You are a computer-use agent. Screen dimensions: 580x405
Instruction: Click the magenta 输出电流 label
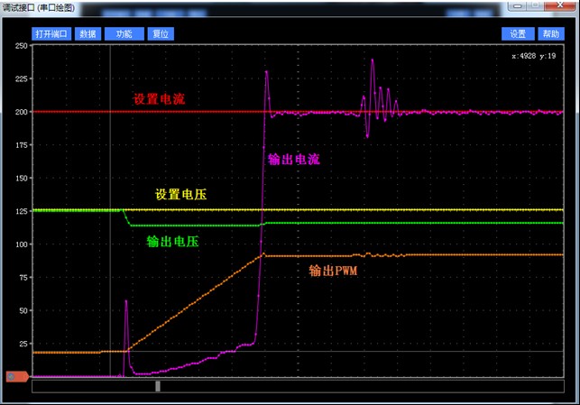coord(294,160)
